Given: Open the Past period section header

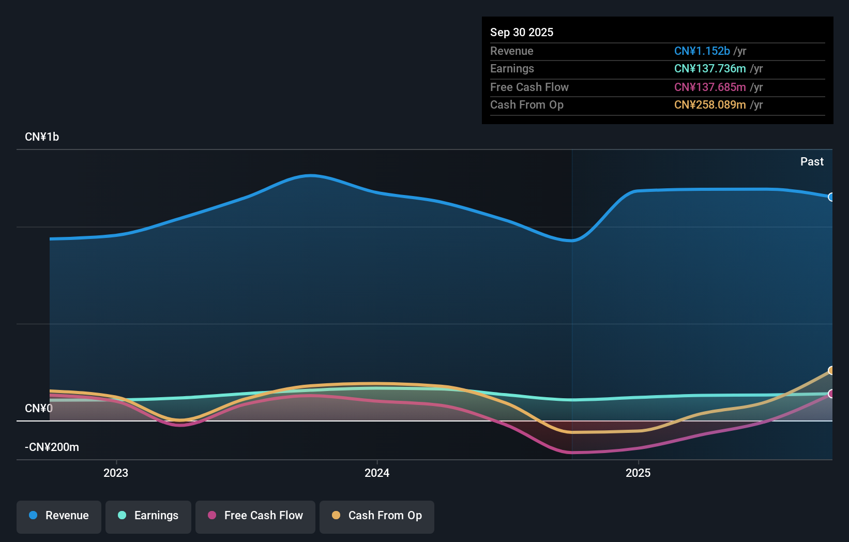Looking at the screenshot, I should click(x=812, y=161).
